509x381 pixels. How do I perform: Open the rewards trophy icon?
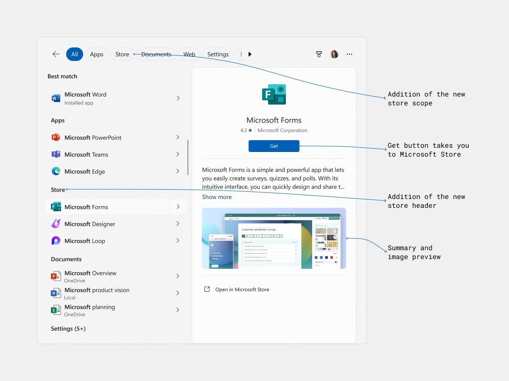(x=319, y=54)
